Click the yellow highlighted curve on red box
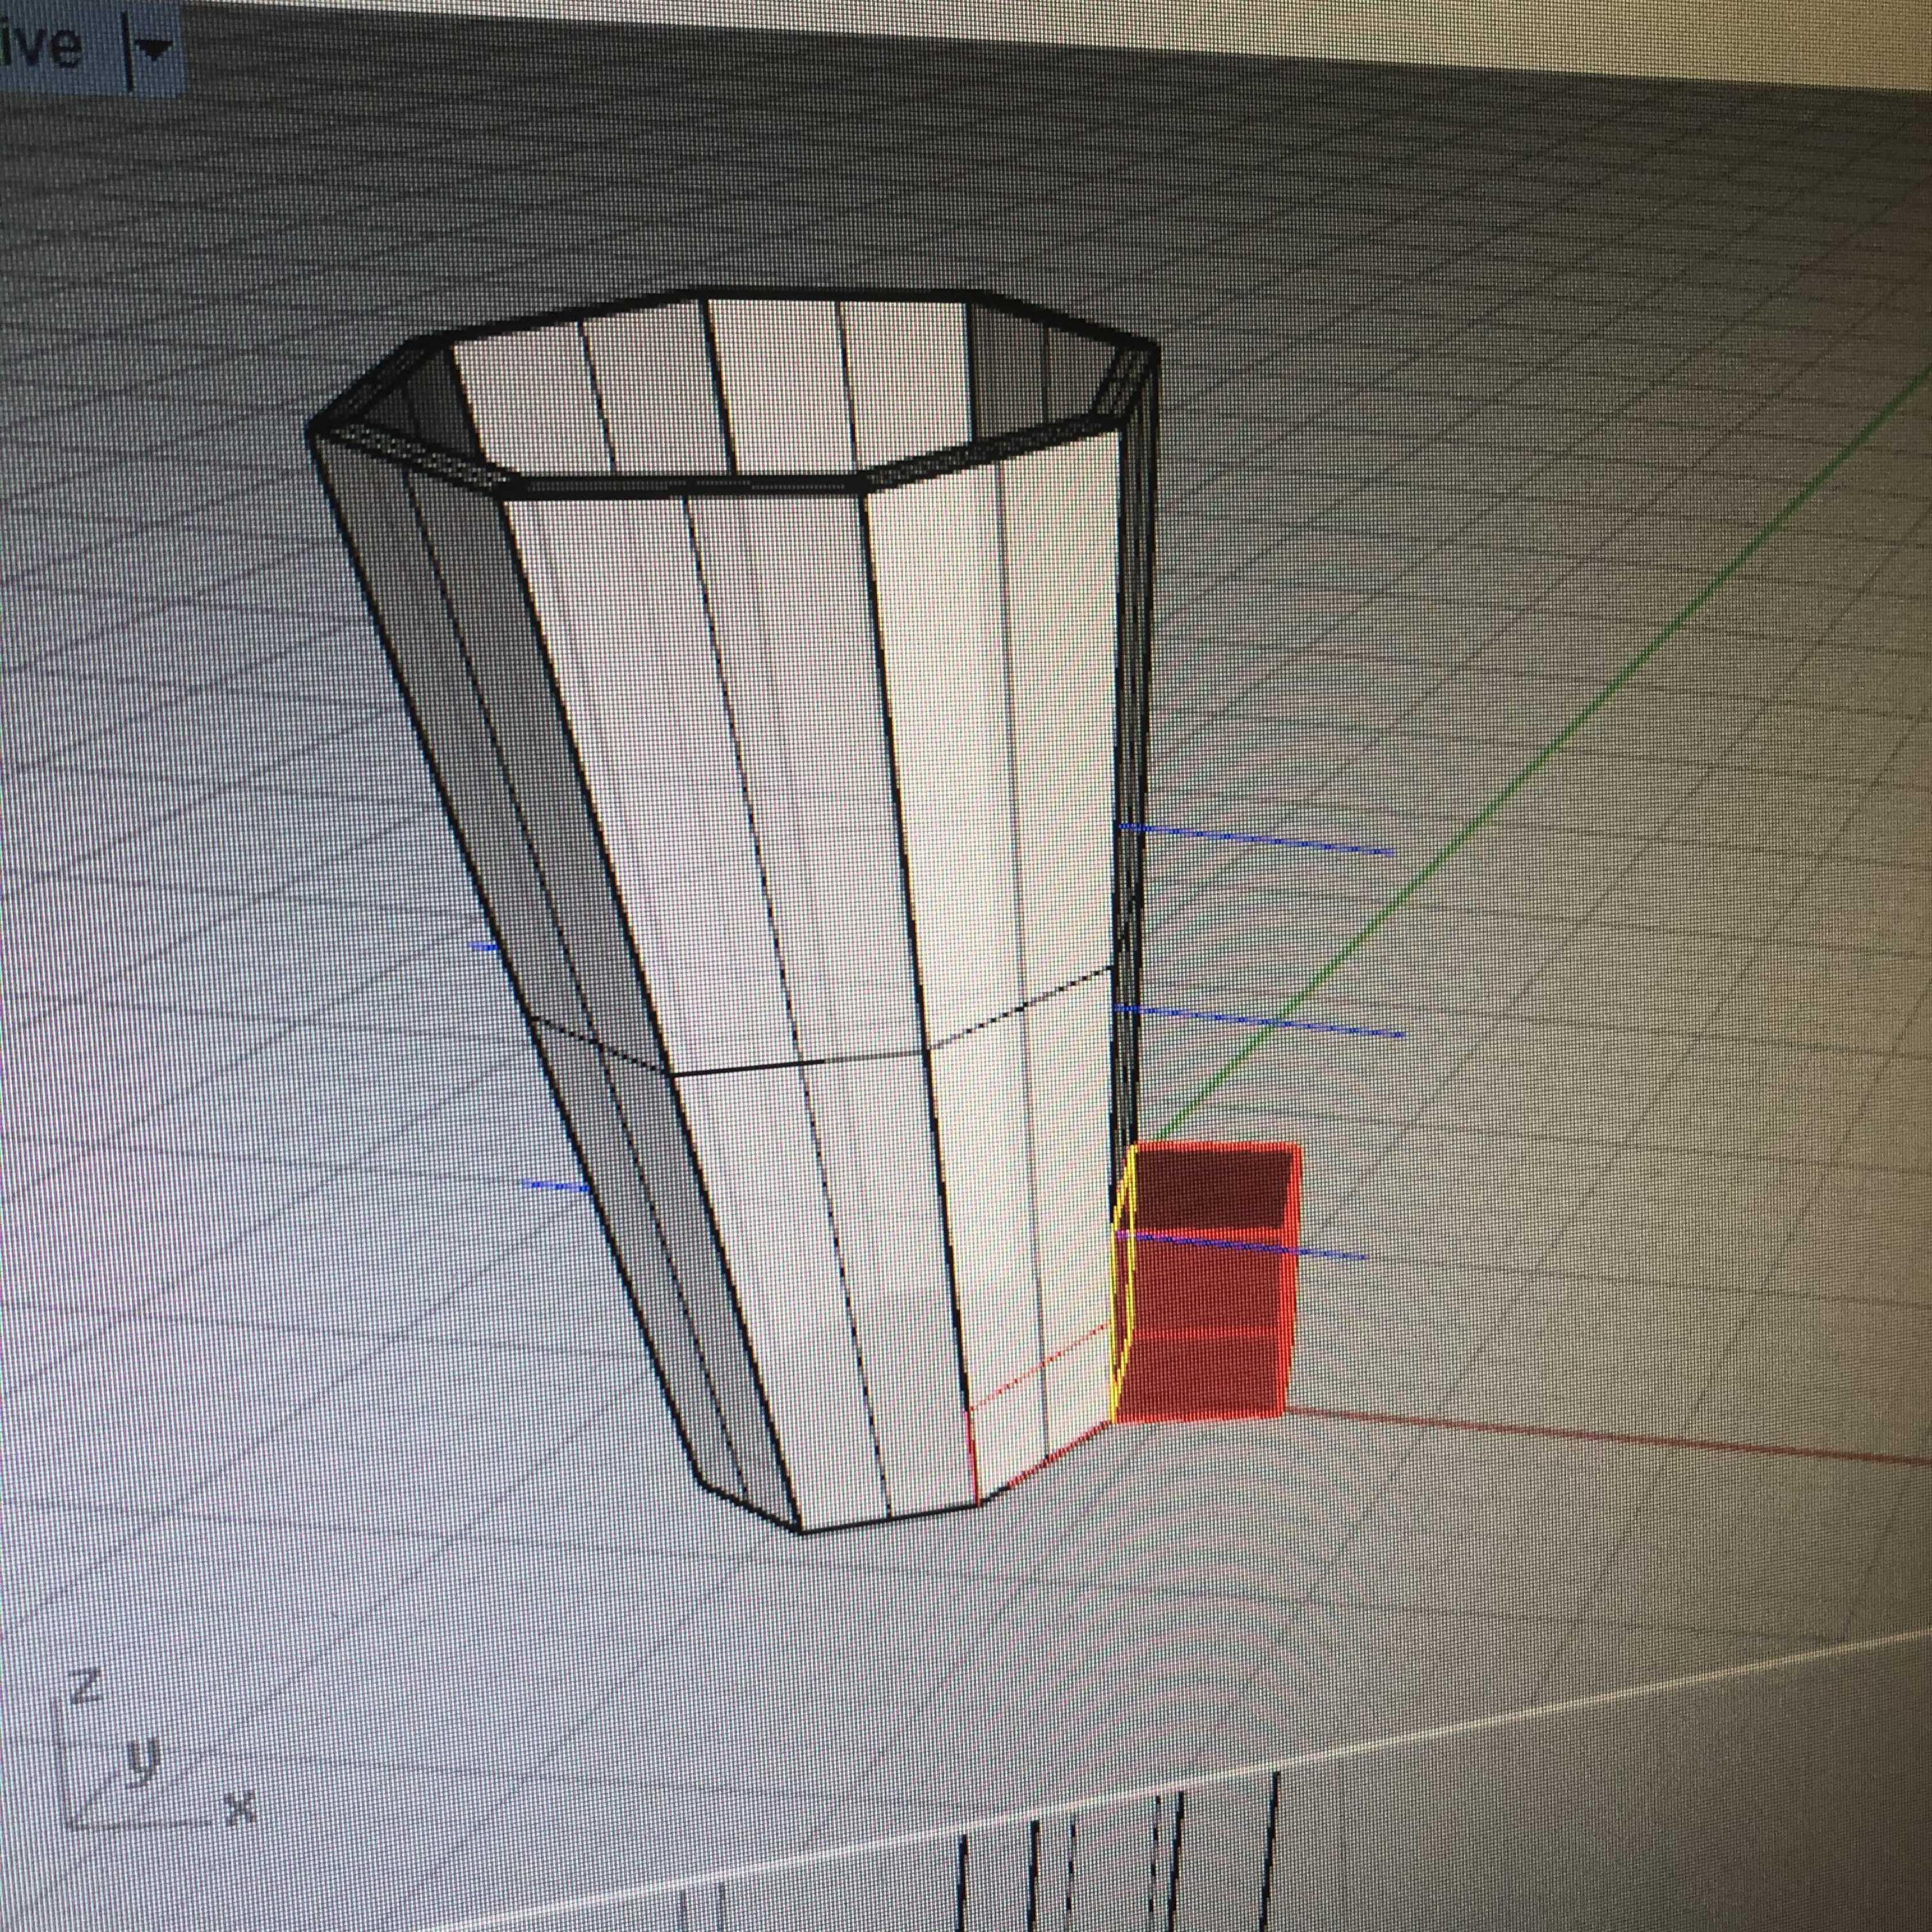The height and width of the screenshot is (1932, 1932). click(1124, 1283)
